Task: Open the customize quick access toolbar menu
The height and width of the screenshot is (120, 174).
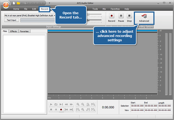Action: (x=50, y=3)
